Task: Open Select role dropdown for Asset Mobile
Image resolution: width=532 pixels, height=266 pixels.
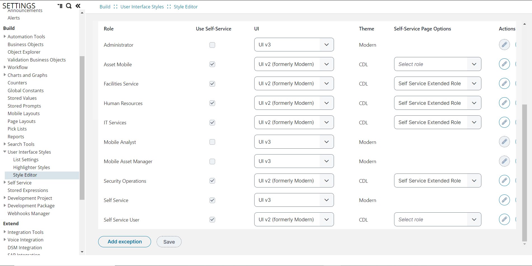Action: click(437, 64)
